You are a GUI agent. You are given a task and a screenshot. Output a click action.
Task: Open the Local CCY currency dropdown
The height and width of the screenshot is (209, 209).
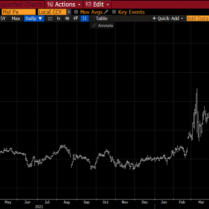coord(69,12)
